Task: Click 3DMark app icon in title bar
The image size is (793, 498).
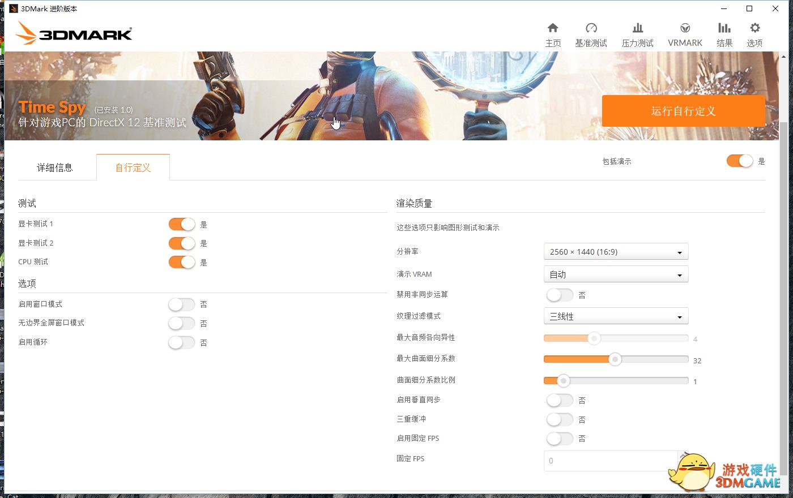Action: pos(14,8)
